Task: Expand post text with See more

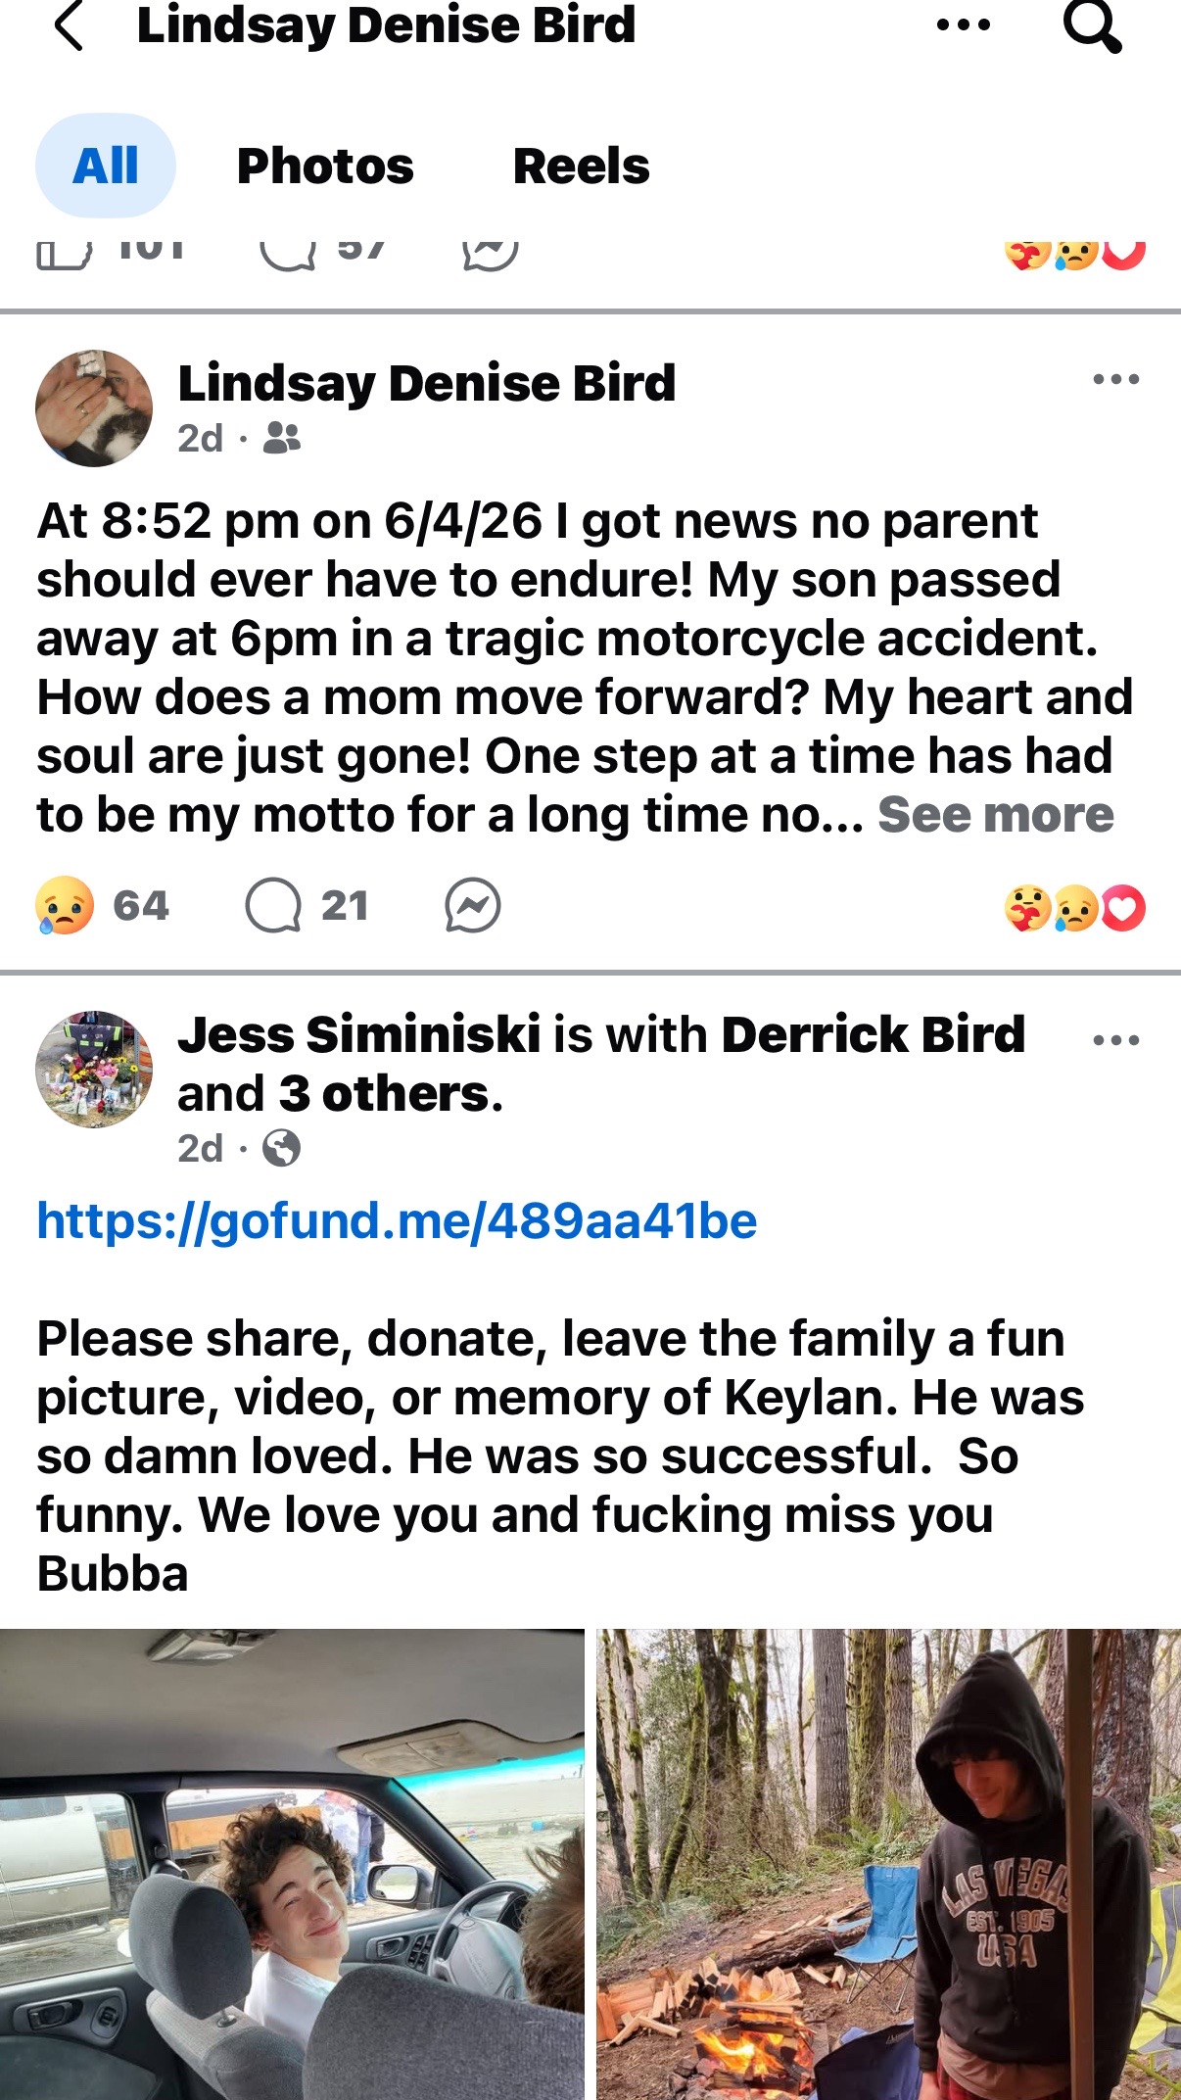Action: (x=995, y=815)
